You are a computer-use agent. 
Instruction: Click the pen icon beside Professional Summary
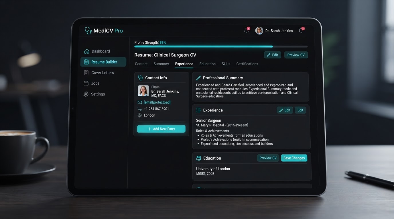point(198,78)
